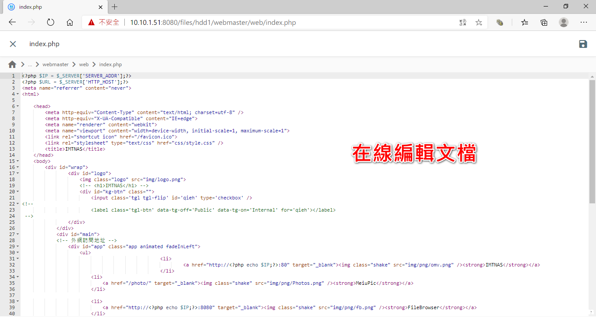The height and width of the screenshot is (317, 596).
Task: Close the index.php editor with X icon
Action: [x=13, y=44]
